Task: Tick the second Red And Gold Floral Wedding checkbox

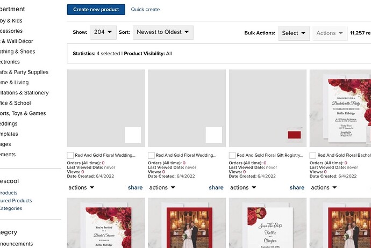Action: coord(151,156)
